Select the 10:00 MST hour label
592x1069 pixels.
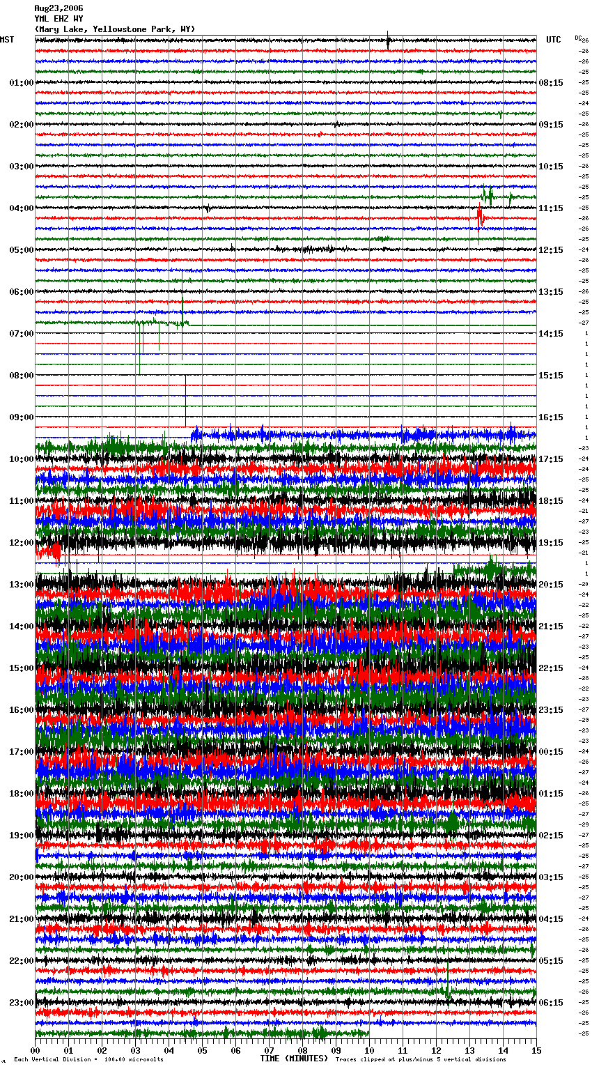[x=22, y=459]
